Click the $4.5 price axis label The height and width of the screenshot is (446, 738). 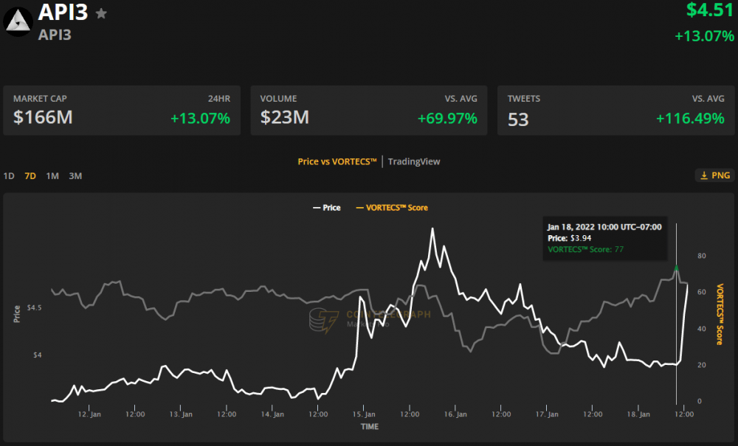[x=35, y=308]
